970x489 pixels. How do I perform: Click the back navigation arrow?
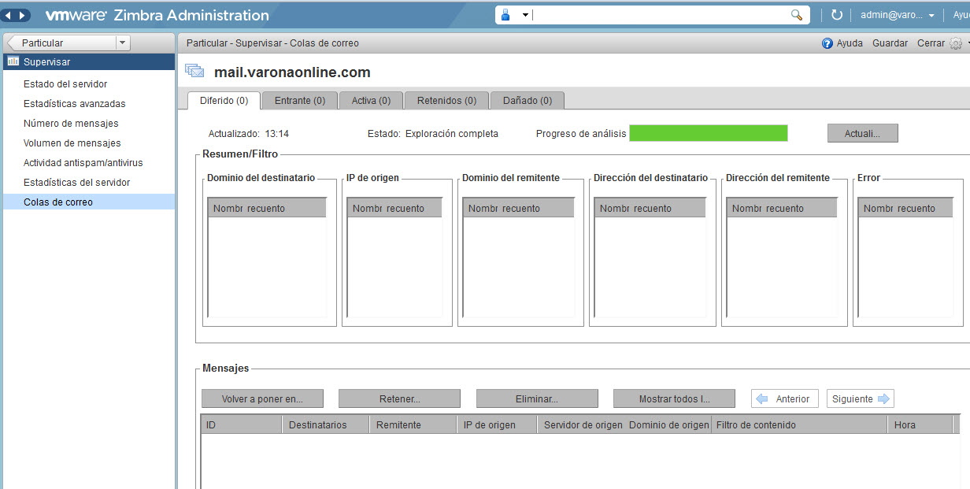8,14
